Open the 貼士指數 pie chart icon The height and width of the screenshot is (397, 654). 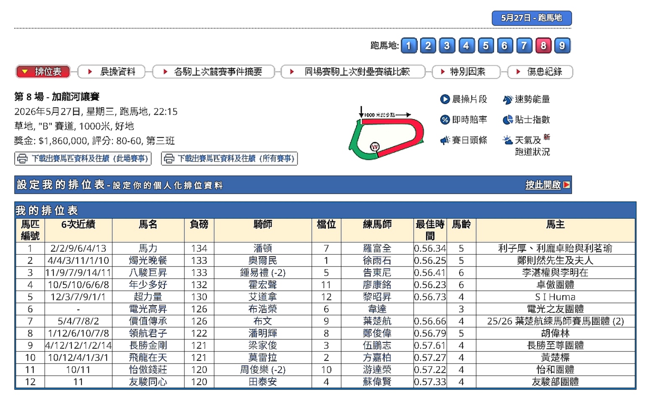point(507,120)
